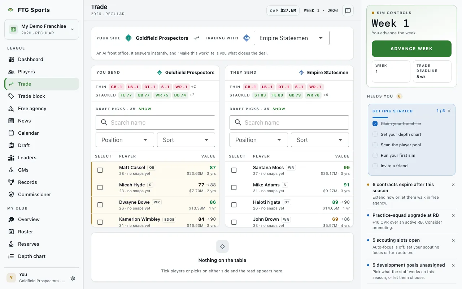The width and height of the screenshot is (462, 289).
Task: Show draft picks in They Send panel
Action: tap(279, 109)
